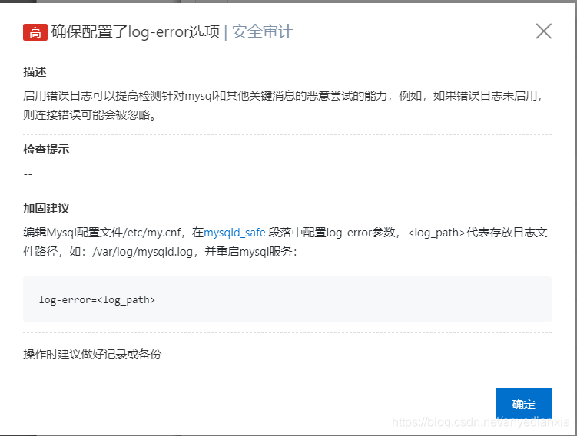This screenshot has height=436, width=577.
Task: Click the '--' value under 检查提示
Action: (28, 174)
